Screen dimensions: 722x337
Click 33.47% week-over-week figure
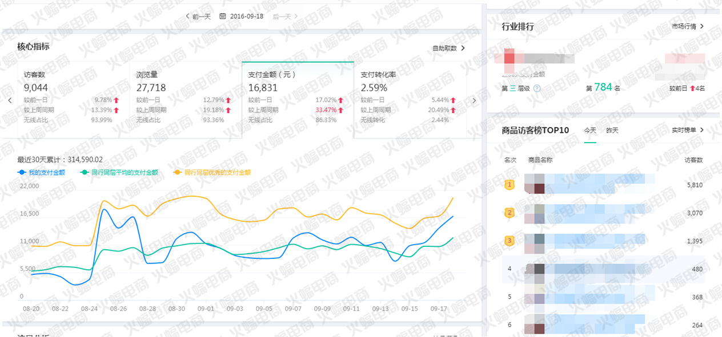tap(326, 110)
